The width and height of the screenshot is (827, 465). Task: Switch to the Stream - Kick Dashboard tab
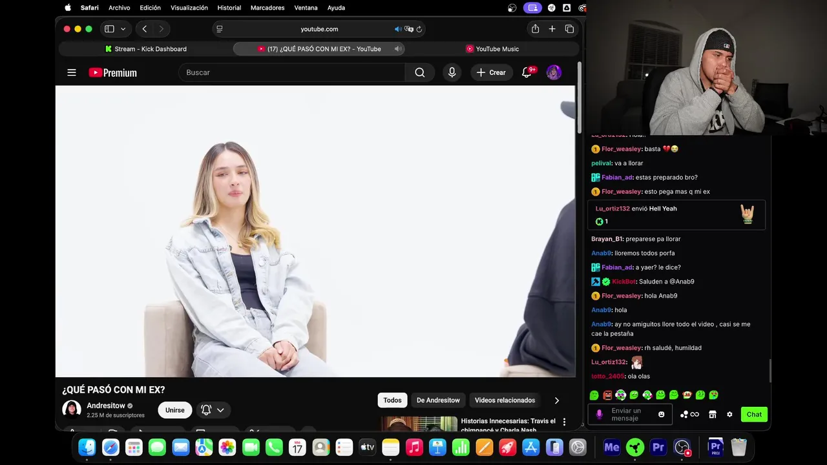tap(145, 49)
